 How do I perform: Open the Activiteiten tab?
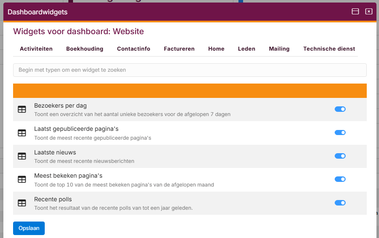[36, 49]
